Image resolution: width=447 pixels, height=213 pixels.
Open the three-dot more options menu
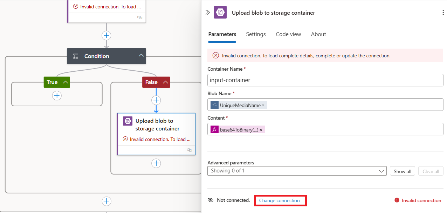443,13
